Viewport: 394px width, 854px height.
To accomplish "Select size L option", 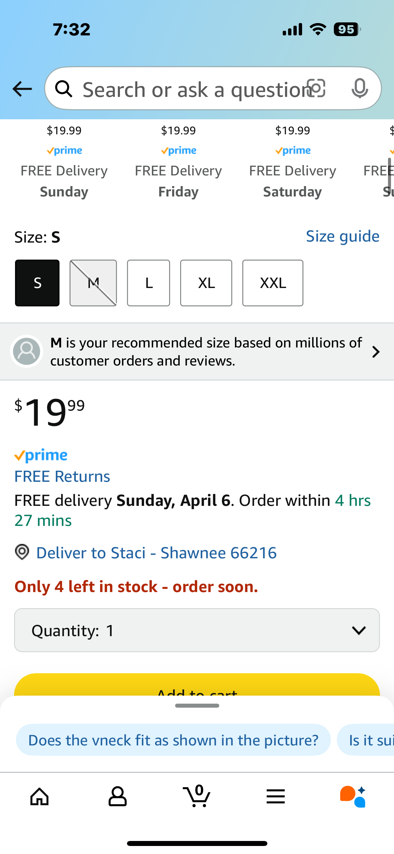I will coord(149,283).
